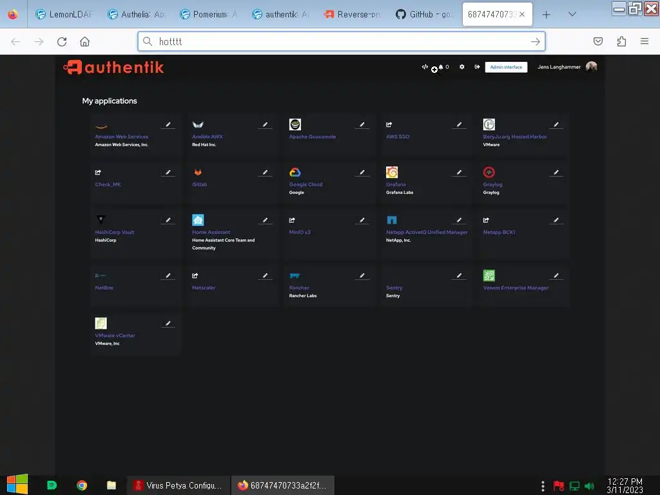
Task: Click Jens Langhammer user avatar
Action: tap(592, 66)
